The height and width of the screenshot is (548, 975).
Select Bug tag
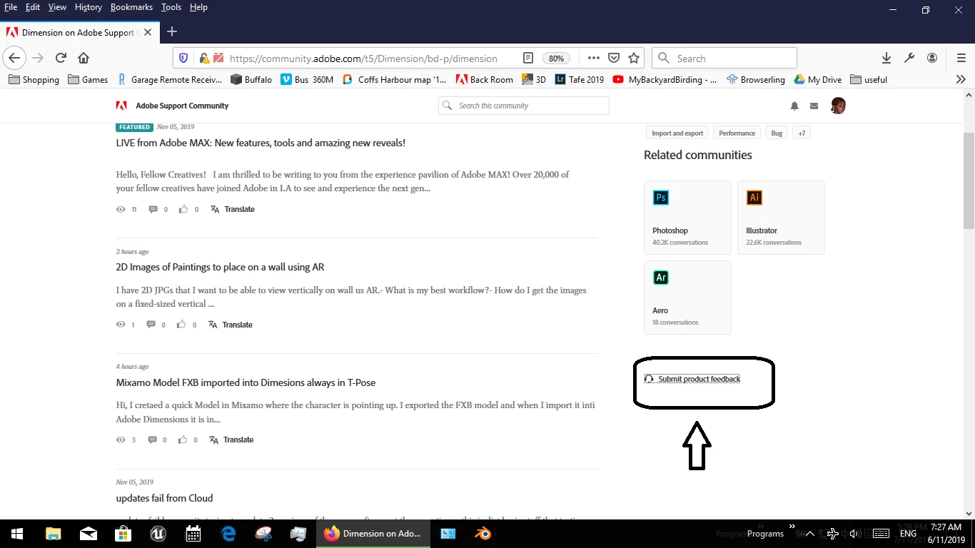pyautogui.click(x=777, y=133)
